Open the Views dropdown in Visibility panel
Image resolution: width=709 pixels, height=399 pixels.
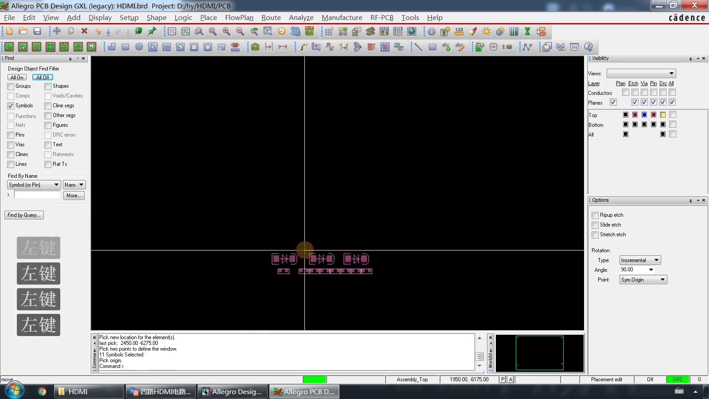(641, 73)
